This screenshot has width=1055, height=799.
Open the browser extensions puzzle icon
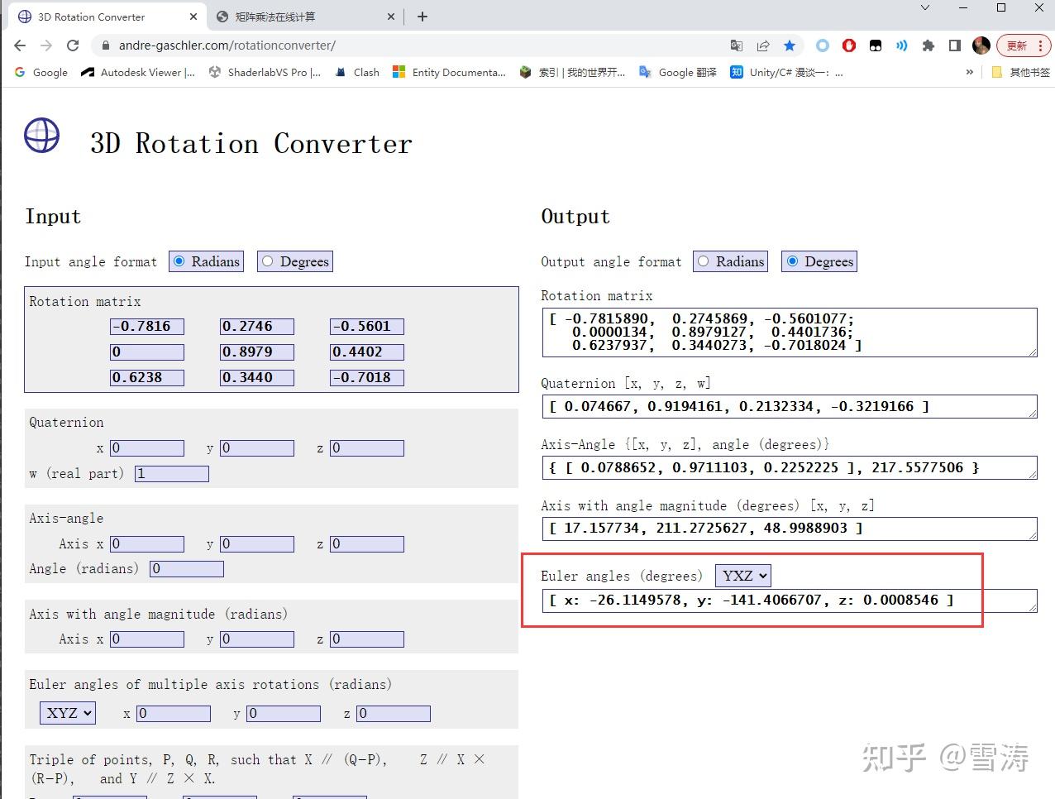(930, 45)
